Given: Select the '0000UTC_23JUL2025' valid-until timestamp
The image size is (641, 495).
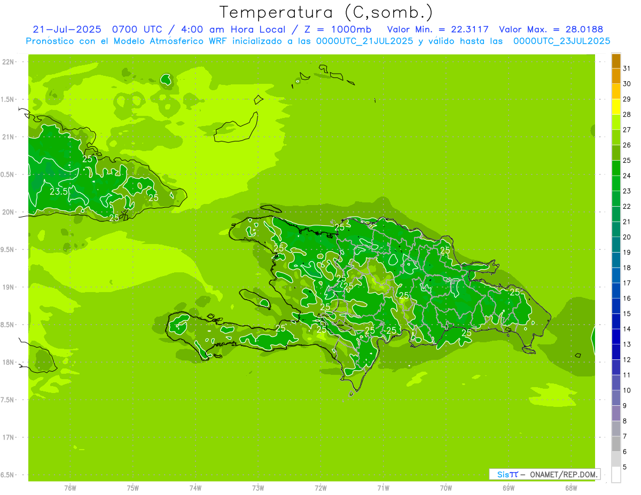Looking at the screenshot, I should pos(561,41).
